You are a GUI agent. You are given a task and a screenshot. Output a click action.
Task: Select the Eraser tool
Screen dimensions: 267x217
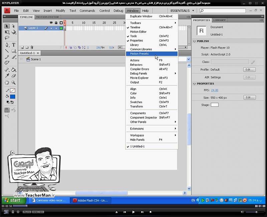[14, 75]
